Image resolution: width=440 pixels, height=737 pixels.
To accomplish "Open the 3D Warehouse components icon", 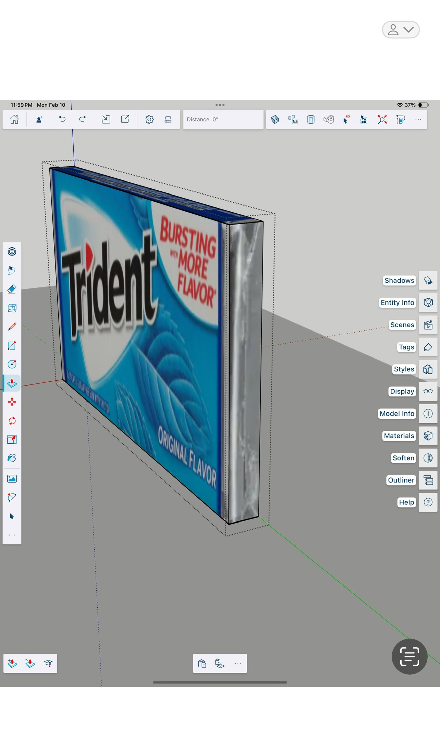I will tap(12, 252).
